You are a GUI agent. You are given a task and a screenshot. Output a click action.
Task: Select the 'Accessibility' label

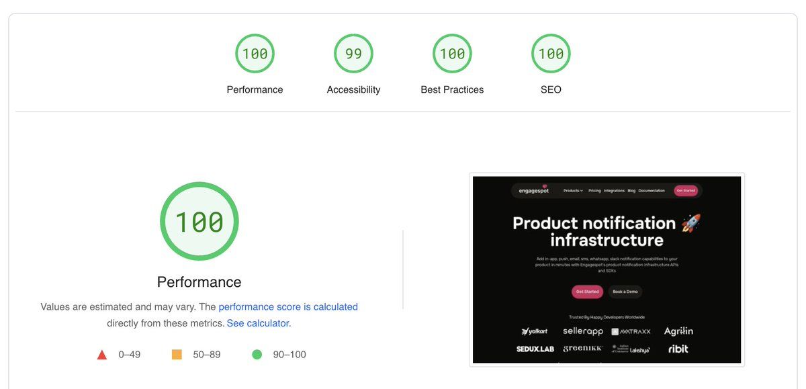353,89
